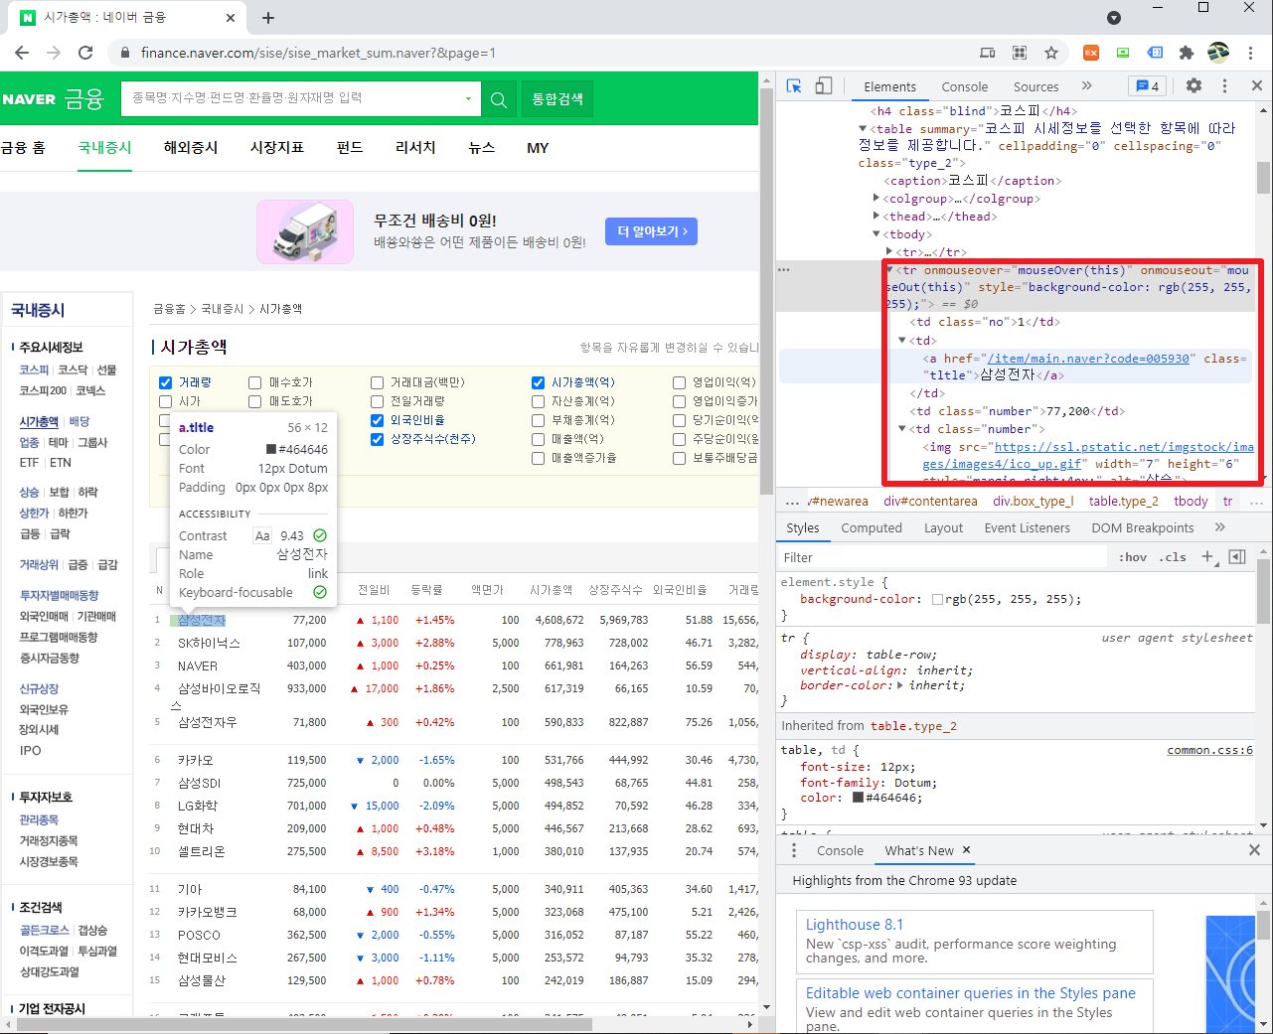Image resolution: width=1273 pixels, height=1034 pixels.
Task: Open DevTools customize three-dot menu
Action: 1224,86
